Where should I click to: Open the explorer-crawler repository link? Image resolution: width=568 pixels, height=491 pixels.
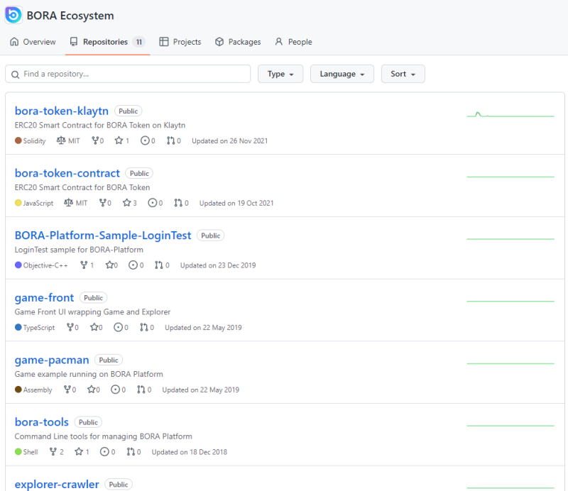point(57,484)
